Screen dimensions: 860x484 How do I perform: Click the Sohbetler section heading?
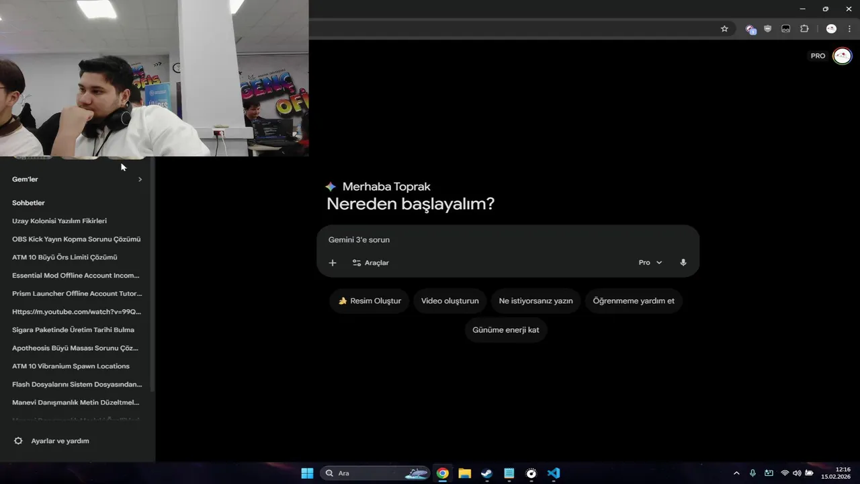tap(28, 203)
